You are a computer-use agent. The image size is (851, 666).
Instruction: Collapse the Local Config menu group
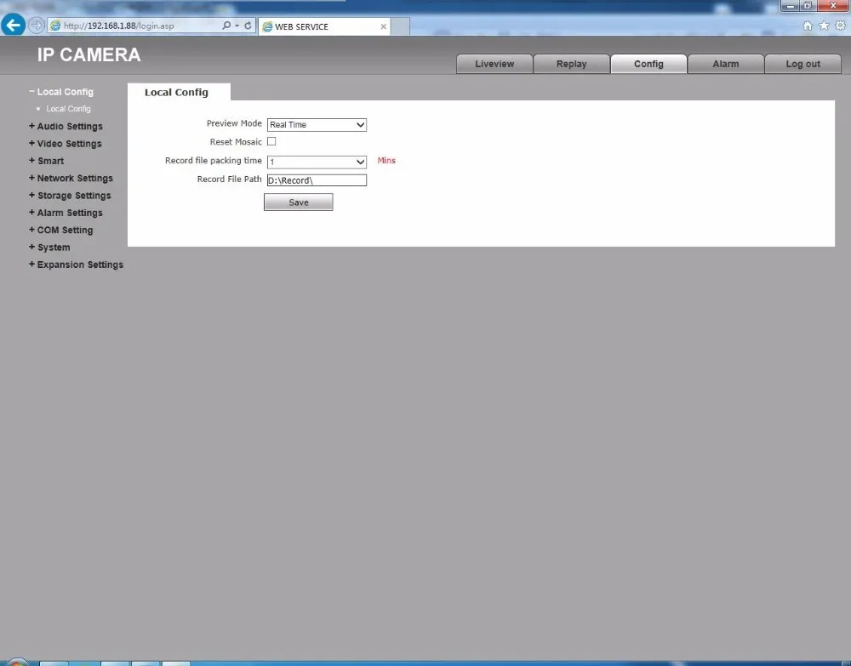coord(61,92)
